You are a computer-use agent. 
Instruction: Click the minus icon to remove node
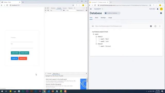[x=155, y=26]
